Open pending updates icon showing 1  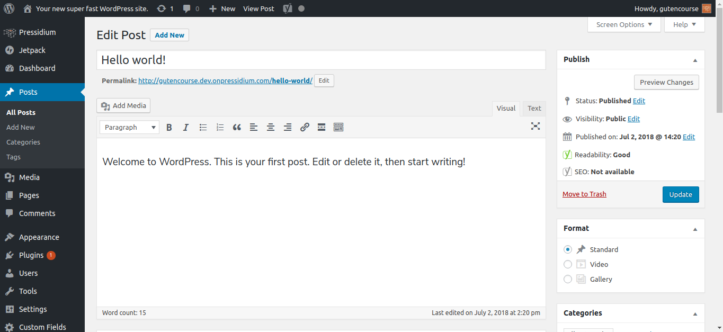pos(165,8)
